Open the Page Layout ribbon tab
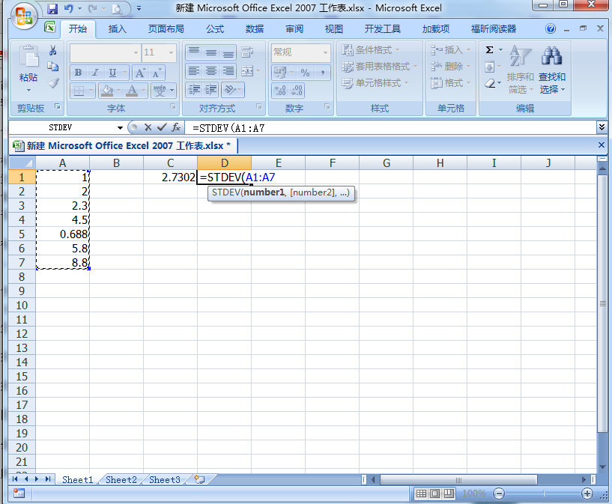The width and height of the screenshot is (612, 504). click(x=166, y=29)
